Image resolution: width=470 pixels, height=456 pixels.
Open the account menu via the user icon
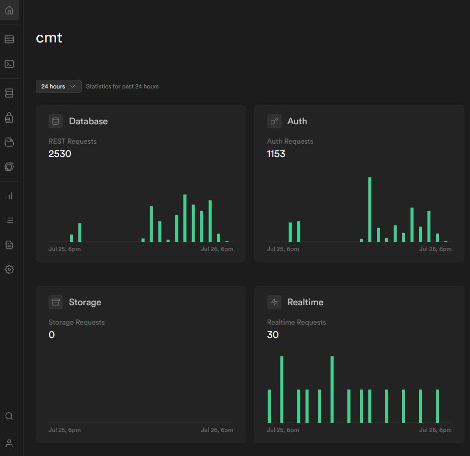(9, 443)
